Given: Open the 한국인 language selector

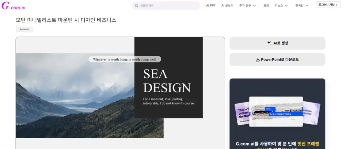Looking at the screenshot, I should coord(302,6).
